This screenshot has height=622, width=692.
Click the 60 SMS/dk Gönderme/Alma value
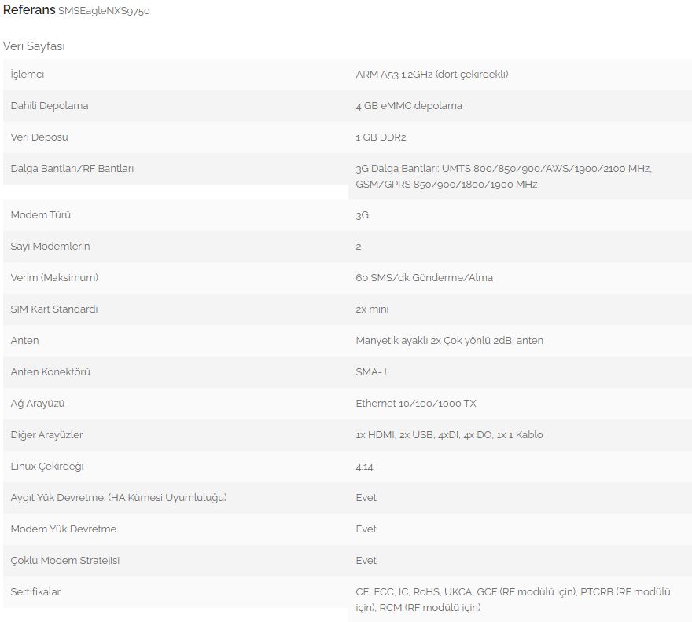point(425,278)
